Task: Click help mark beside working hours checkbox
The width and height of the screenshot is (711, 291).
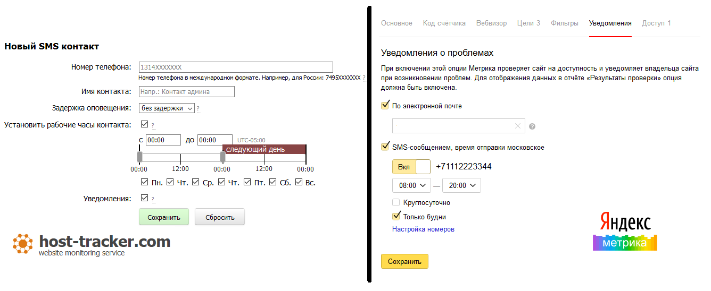Action: pyautogui.click(x=153, y=126)
